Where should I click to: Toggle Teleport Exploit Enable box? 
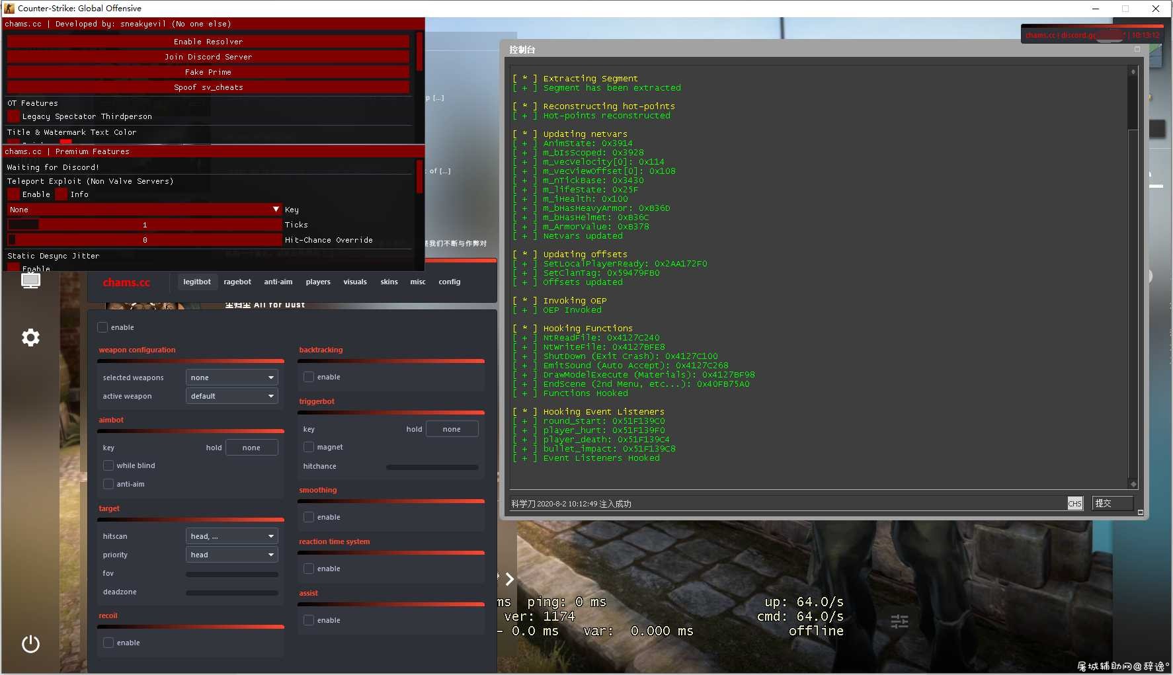pos(13,194)
